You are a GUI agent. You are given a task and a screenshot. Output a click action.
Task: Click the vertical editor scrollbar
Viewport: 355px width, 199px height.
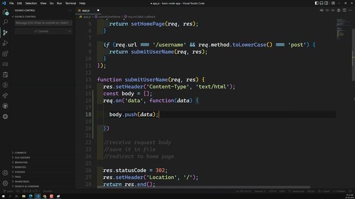click(x=353, y=55)
